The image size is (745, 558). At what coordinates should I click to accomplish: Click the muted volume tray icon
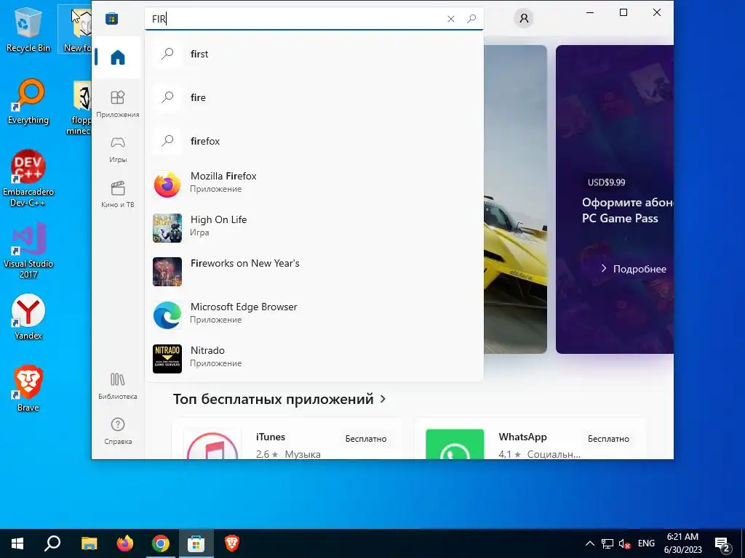click(624, 543)
